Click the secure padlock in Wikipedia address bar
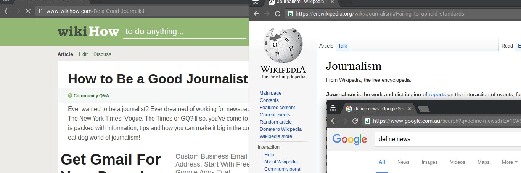This screenshot has height=173, width=521. point(290,14)
